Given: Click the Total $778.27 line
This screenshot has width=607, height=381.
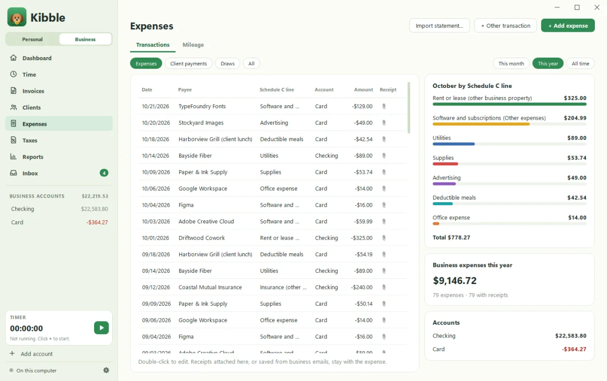Looking at the screenshot, I should coord(451,237).
